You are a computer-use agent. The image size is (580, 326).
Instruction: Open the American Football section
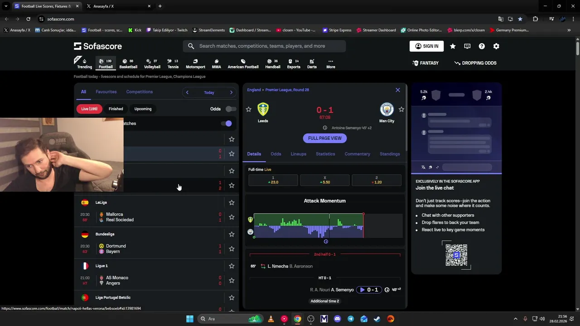point(243,63)
